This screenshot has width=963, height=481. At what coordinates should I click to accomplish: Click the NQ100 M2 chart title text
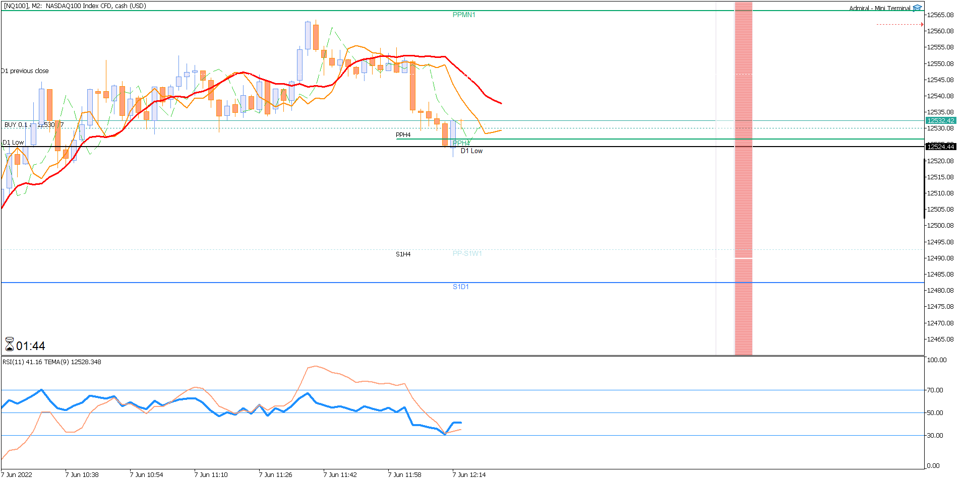[x=75, y=6]
